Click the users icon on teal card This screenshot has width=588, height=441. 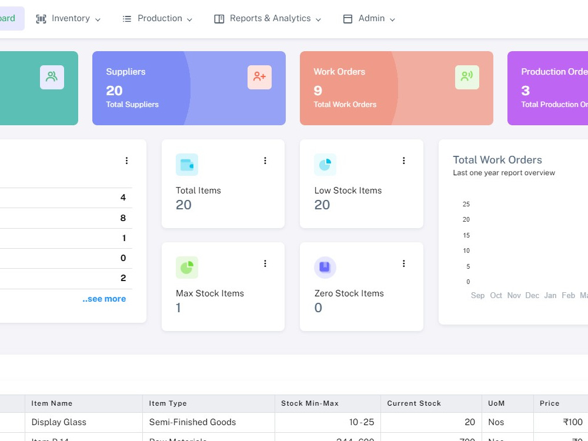52,77
